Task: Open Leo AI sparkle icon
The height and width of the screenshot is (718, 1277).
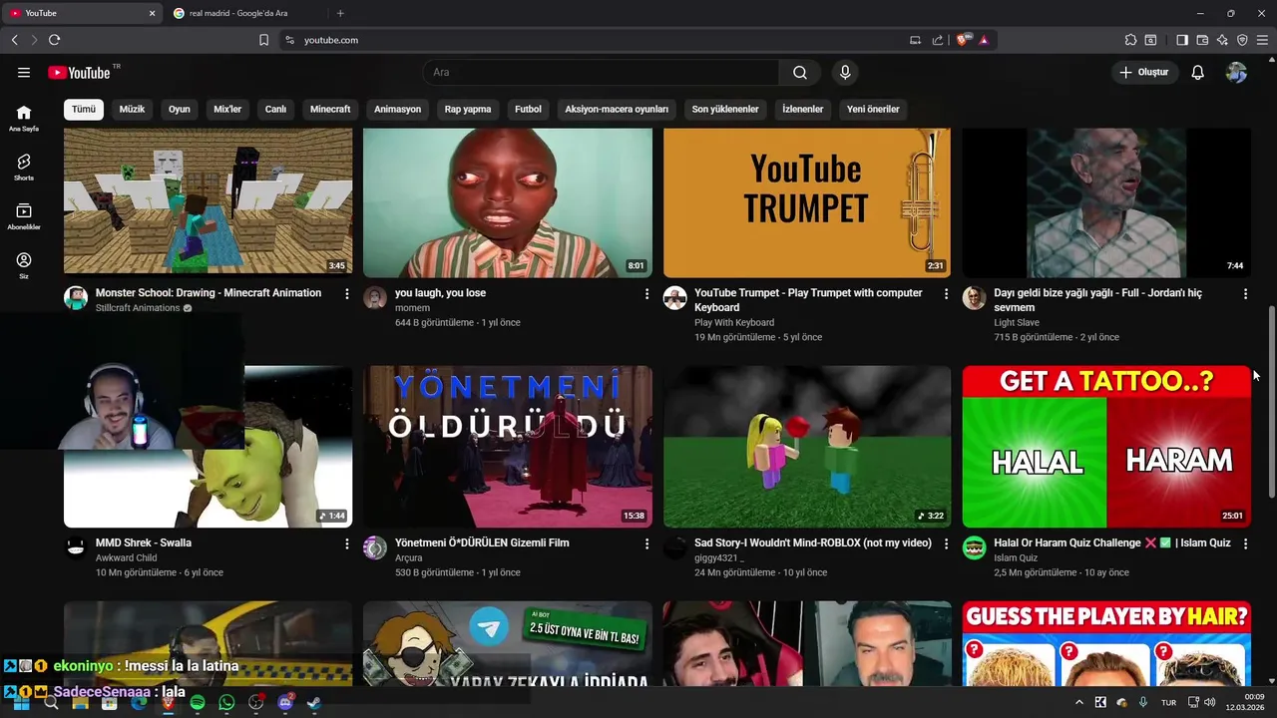Action: pos(1222,40)
